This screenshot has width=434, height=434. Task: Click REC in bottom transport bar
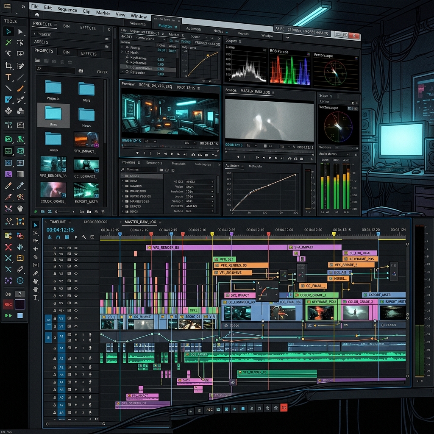click(x=209, y=410)
